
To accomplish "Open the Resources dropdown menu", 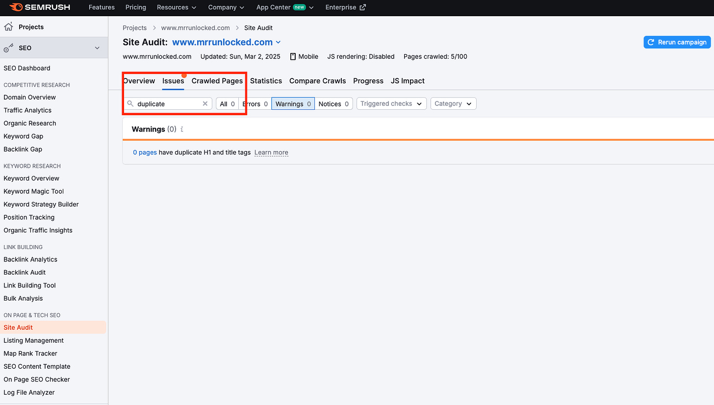I will pyautogui.click(x=177, y=7).
